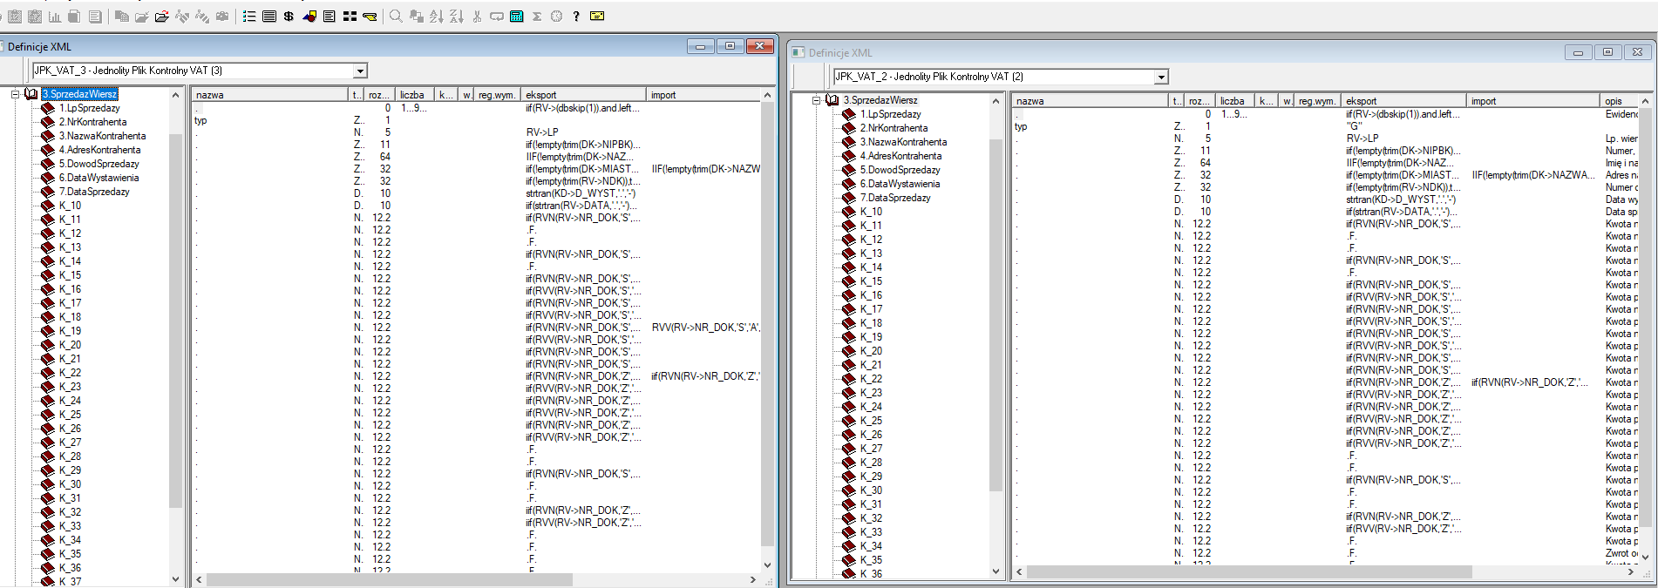The image size is (1658, 588).
Task: Select K_20 item in the left tree
Action: [70, 345]
